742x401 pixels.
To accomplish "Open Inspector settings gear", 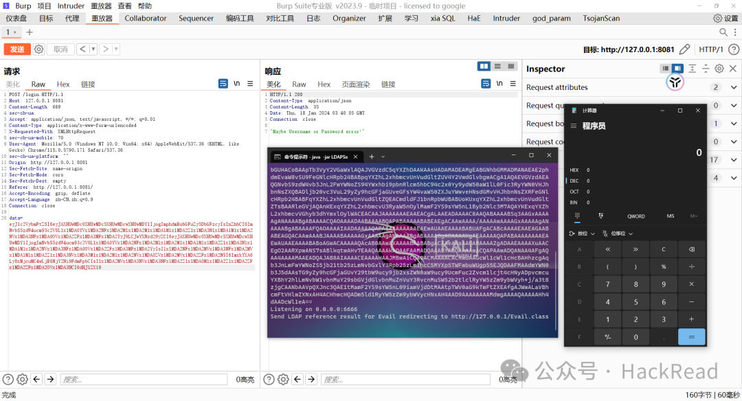I will [x=719, y=69].
